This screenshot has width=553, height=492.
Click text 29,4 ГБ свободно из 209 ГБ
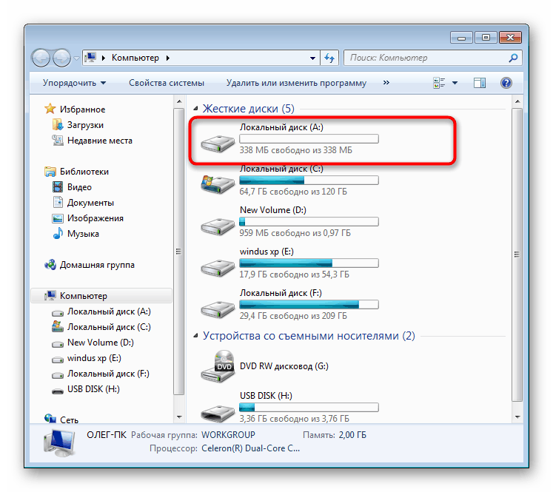pyautogui.click(x=293, y=316)
